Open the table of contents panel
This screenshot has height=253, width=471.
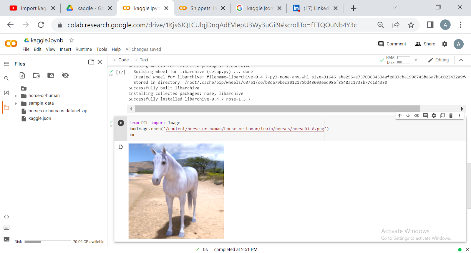6,64
